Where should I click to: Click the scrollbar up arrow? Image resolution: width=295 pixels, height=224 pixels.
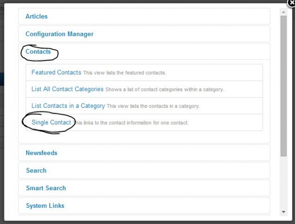283,10
